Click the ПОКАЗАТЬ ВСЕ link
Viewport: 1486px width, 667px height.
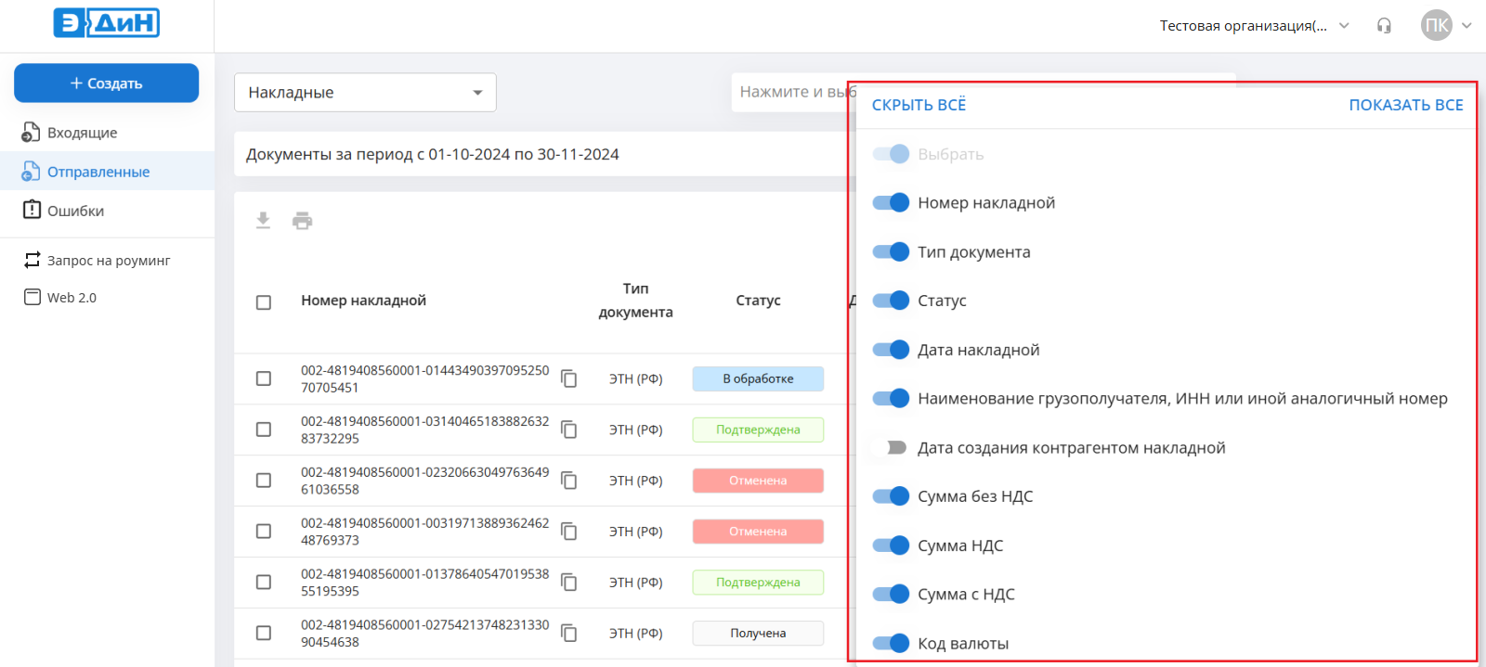pos(1405,105)
